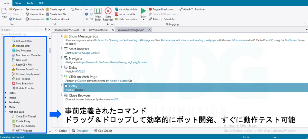Click New routine in the Edit group

click(x=35, y=14)
